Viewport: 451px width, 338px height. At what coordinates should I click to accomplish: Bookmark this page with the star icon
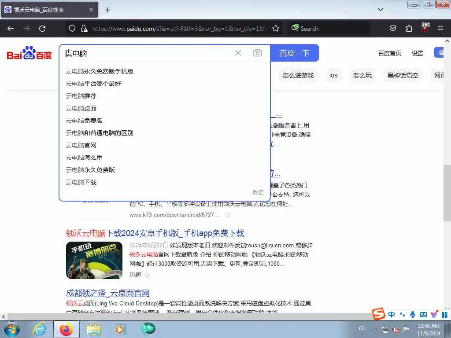click(x=276, y=29)
